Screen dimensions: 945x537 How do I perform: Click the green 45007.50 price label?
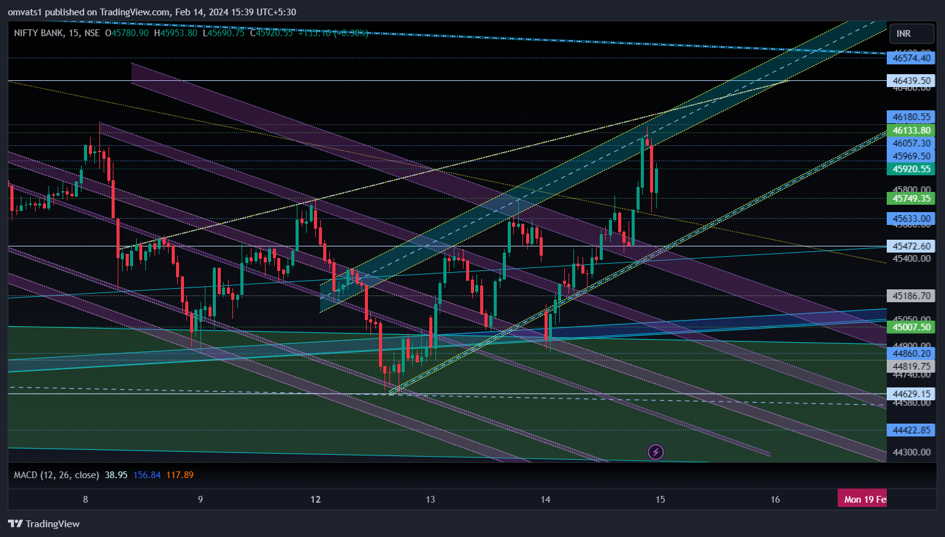(x=911, y=327)
